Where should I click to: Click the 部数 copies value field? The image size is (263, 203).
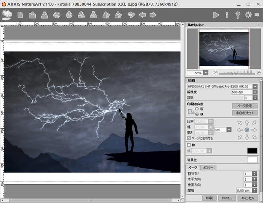[x=248, y=98]
